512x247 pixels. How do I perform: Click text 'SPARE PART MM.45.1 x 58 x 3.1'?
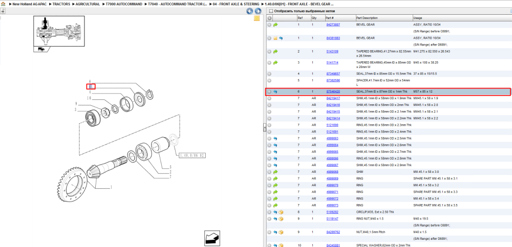pyautogui.click(x=435, y=178)
